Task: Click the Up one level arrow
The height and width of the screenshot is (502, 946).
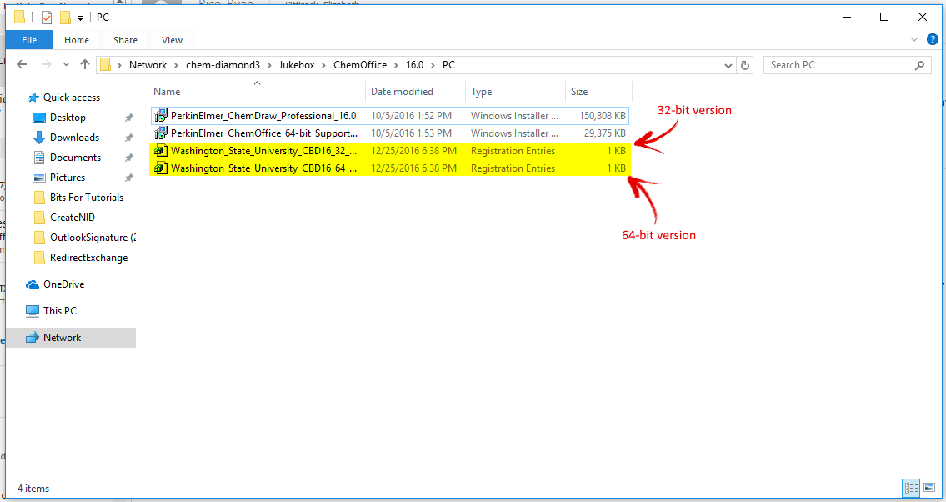Action: pos(84,65)
